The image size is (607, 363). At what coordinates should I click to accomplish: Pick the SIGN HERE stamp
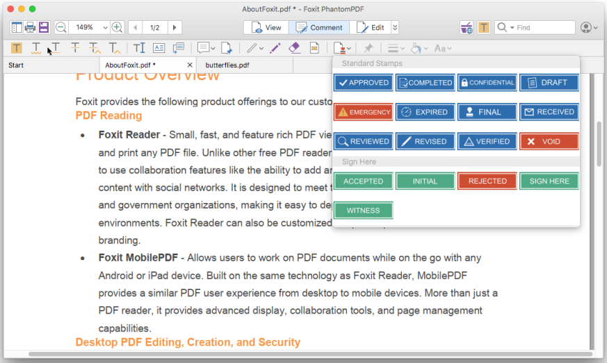point(549,181)
